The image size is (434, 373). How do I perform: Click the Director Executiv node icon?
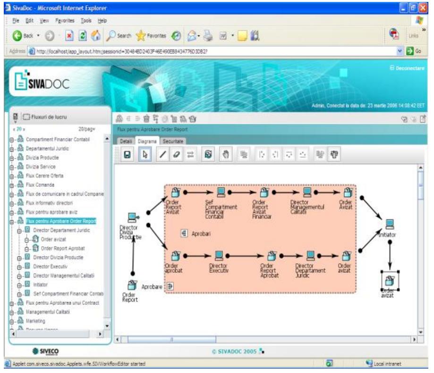click(219, 255)
